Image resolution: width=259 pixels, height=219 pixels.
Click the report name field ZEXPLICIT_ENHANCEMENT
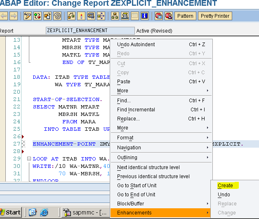point(90,31)
